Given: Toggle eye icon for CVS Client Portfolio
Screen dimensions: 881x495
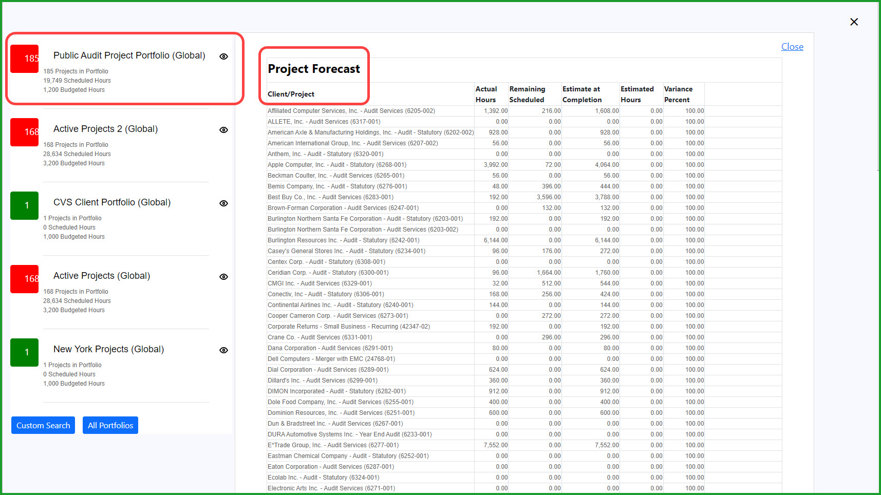Looking at the screenshot, I should (x=223, y=203).
